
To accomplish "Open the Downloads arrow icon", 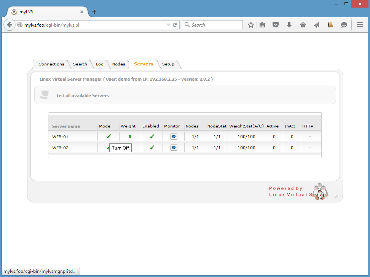I will [289, 25].
